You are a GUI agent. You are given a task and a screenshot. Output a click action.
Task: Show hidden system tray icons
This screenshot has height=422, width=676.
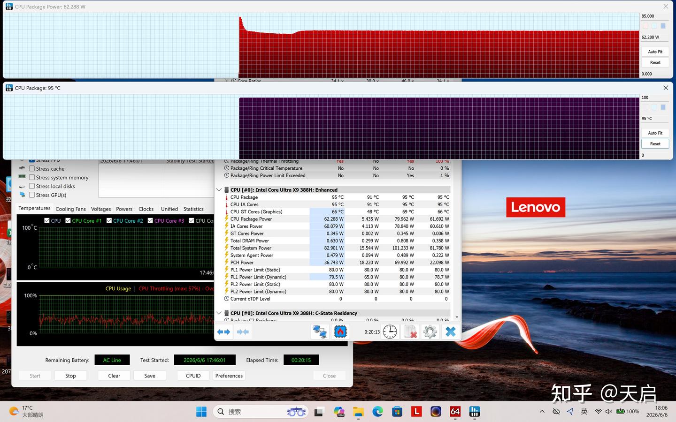(x=542, y=412)
